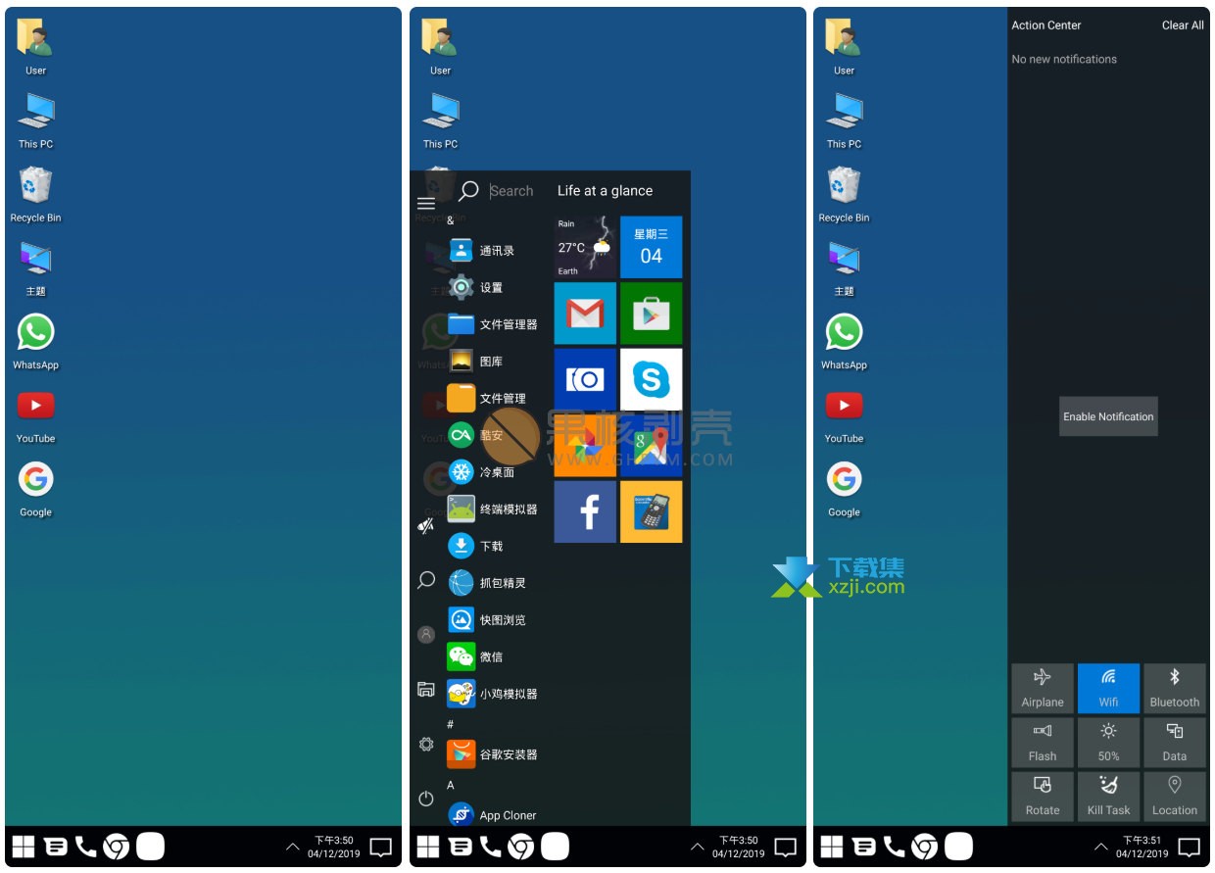The image size is (1215, 873).
Task: Open This PC on the plain desktop screenshot
Action: click(x=35, y=121)
